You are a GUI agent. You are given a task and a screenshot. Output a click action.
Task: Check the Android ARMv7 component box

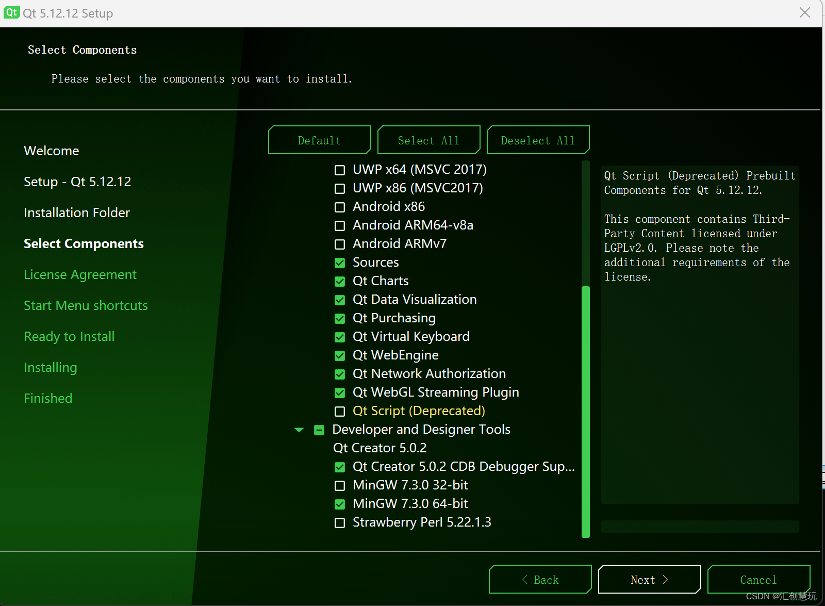[340, 244]
